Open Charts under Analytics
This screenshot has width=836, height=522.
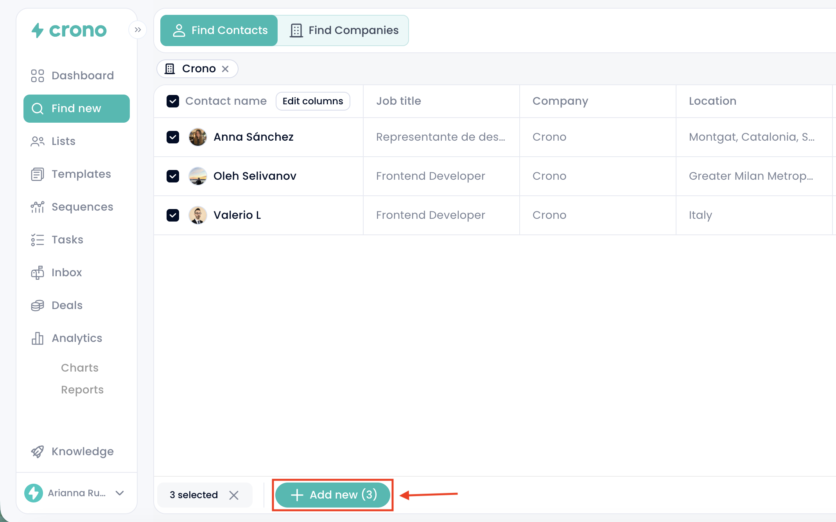tap(80, 368)
